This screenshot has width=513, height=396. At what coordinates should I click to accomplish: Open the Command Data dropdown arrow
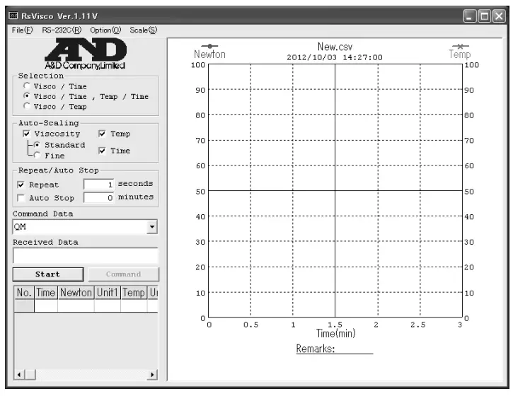click(152, 226)
